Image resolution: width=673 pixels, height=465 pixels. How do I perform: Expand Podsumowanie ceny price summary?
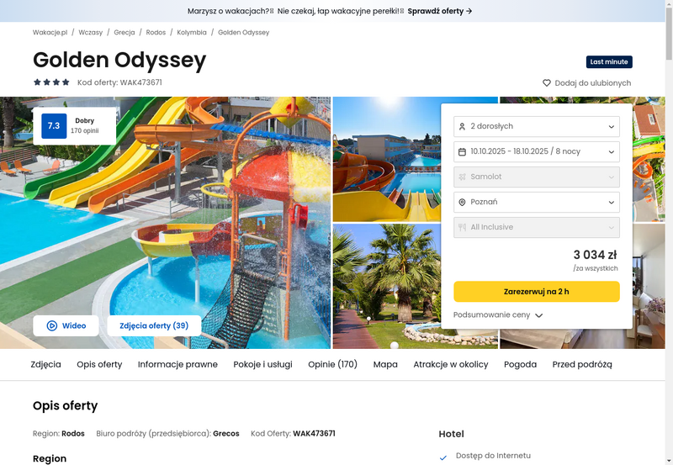(x=498, y=314)
